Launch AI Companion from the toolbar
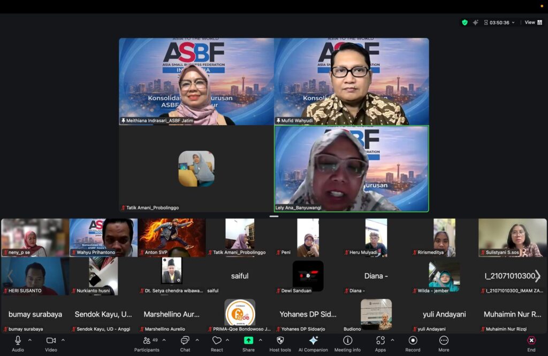The image size is (548, 356). pos(313,343)
